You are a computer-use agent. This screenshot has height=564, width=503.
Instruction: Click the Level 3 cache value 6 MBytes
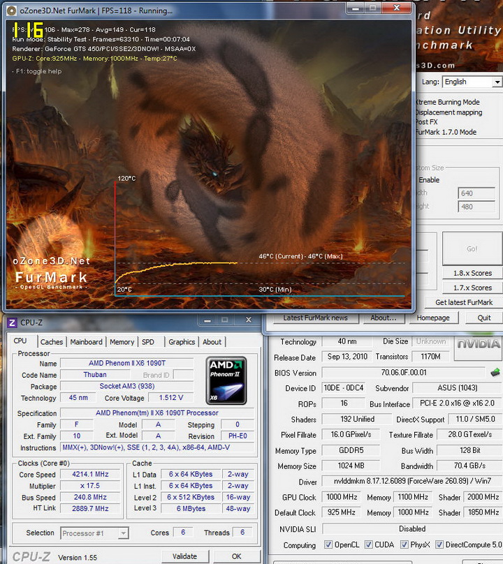(x=191, y=509)
